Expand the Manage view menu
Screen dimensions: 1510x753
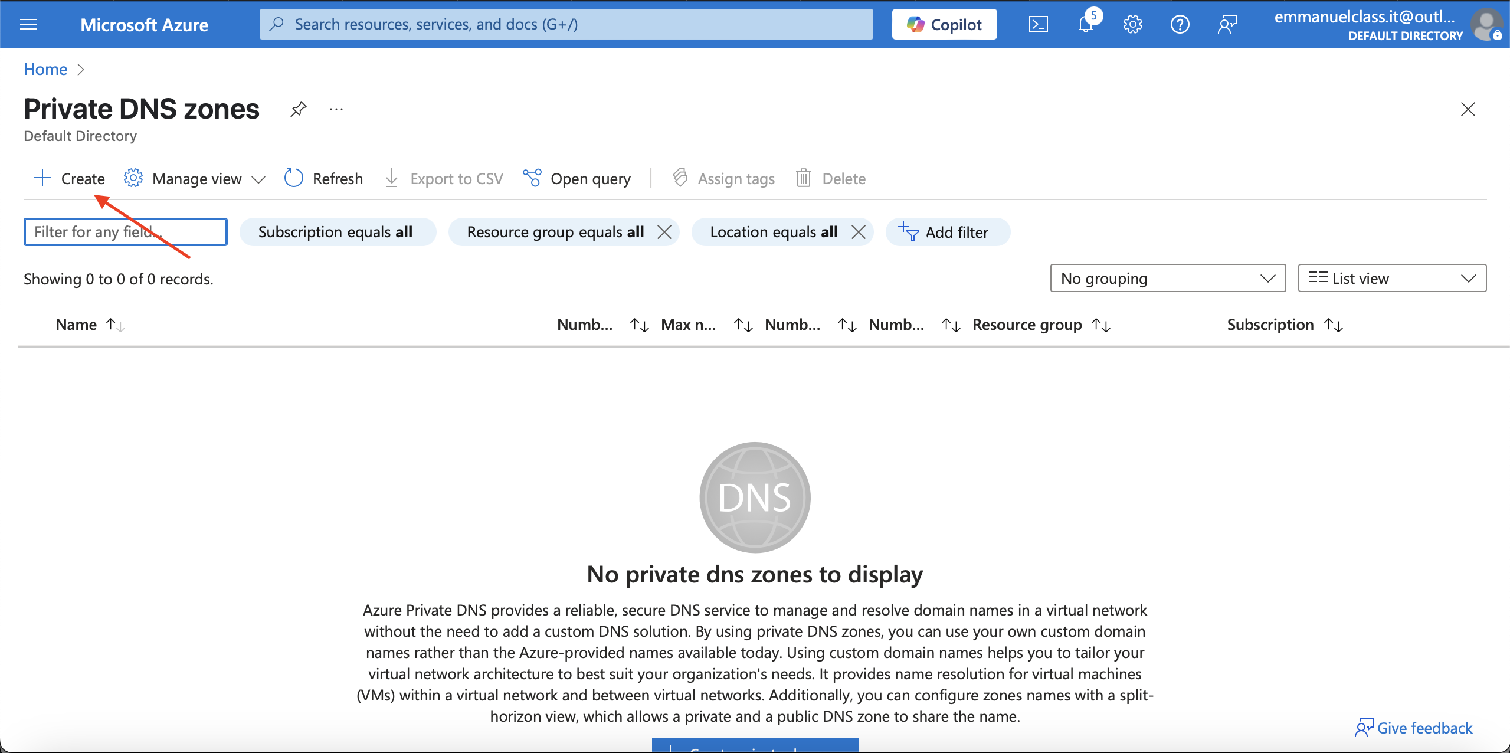(195, 178)
